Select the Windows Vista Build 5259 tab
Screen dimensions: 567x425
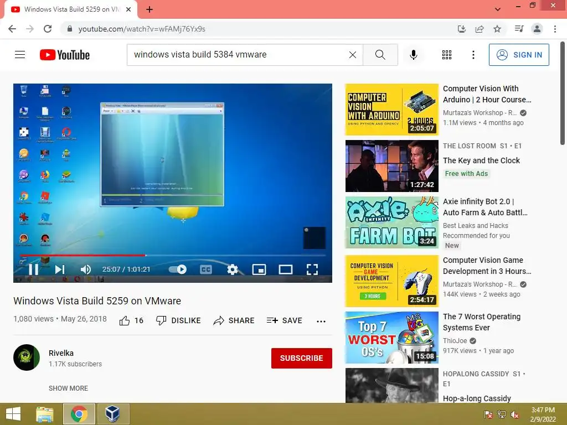click(x=71, y=9)
